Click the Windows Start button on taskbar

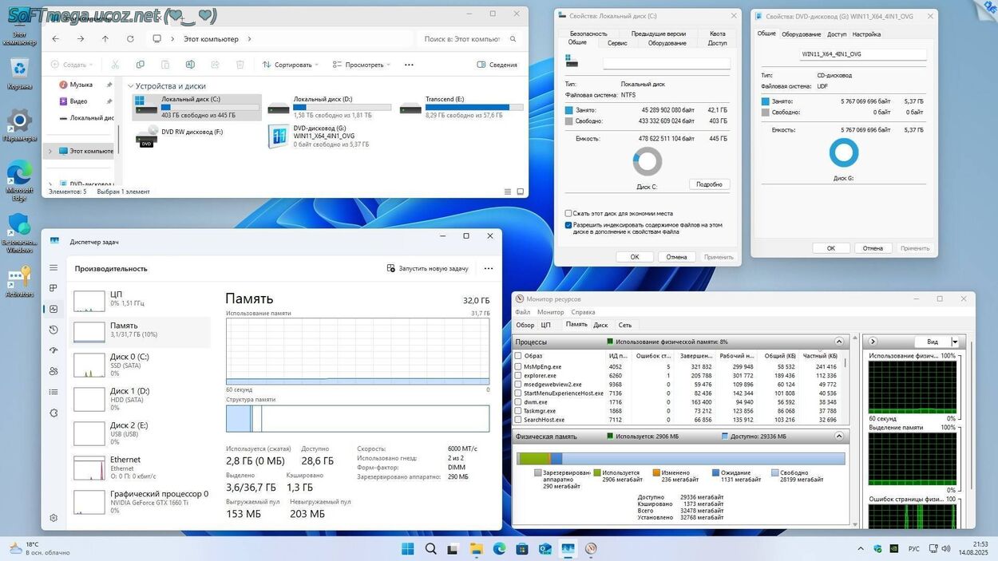[407, 549]
